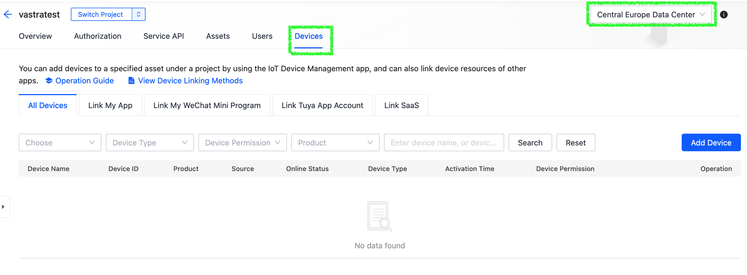Expand the collapsed left sidebar arrow
Image resolution: width=747 pixels, height=275 pixels.
pos(4,207)
